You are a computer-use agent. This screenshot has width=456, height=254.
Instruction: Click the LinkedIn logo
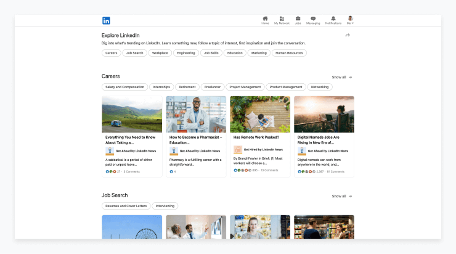tap(106, 21)
